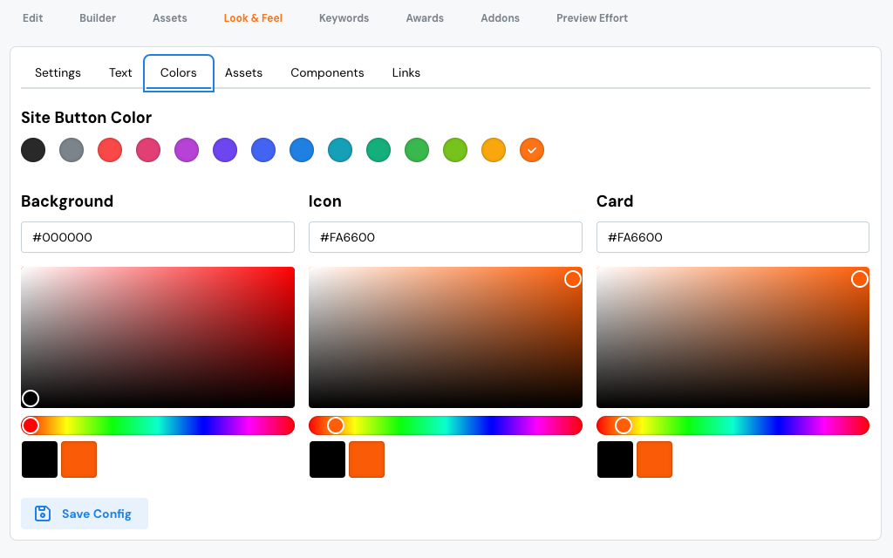Viewport: 893px width, 558px height.
Task: Choose the gray site button color
Action: (72, 150)
